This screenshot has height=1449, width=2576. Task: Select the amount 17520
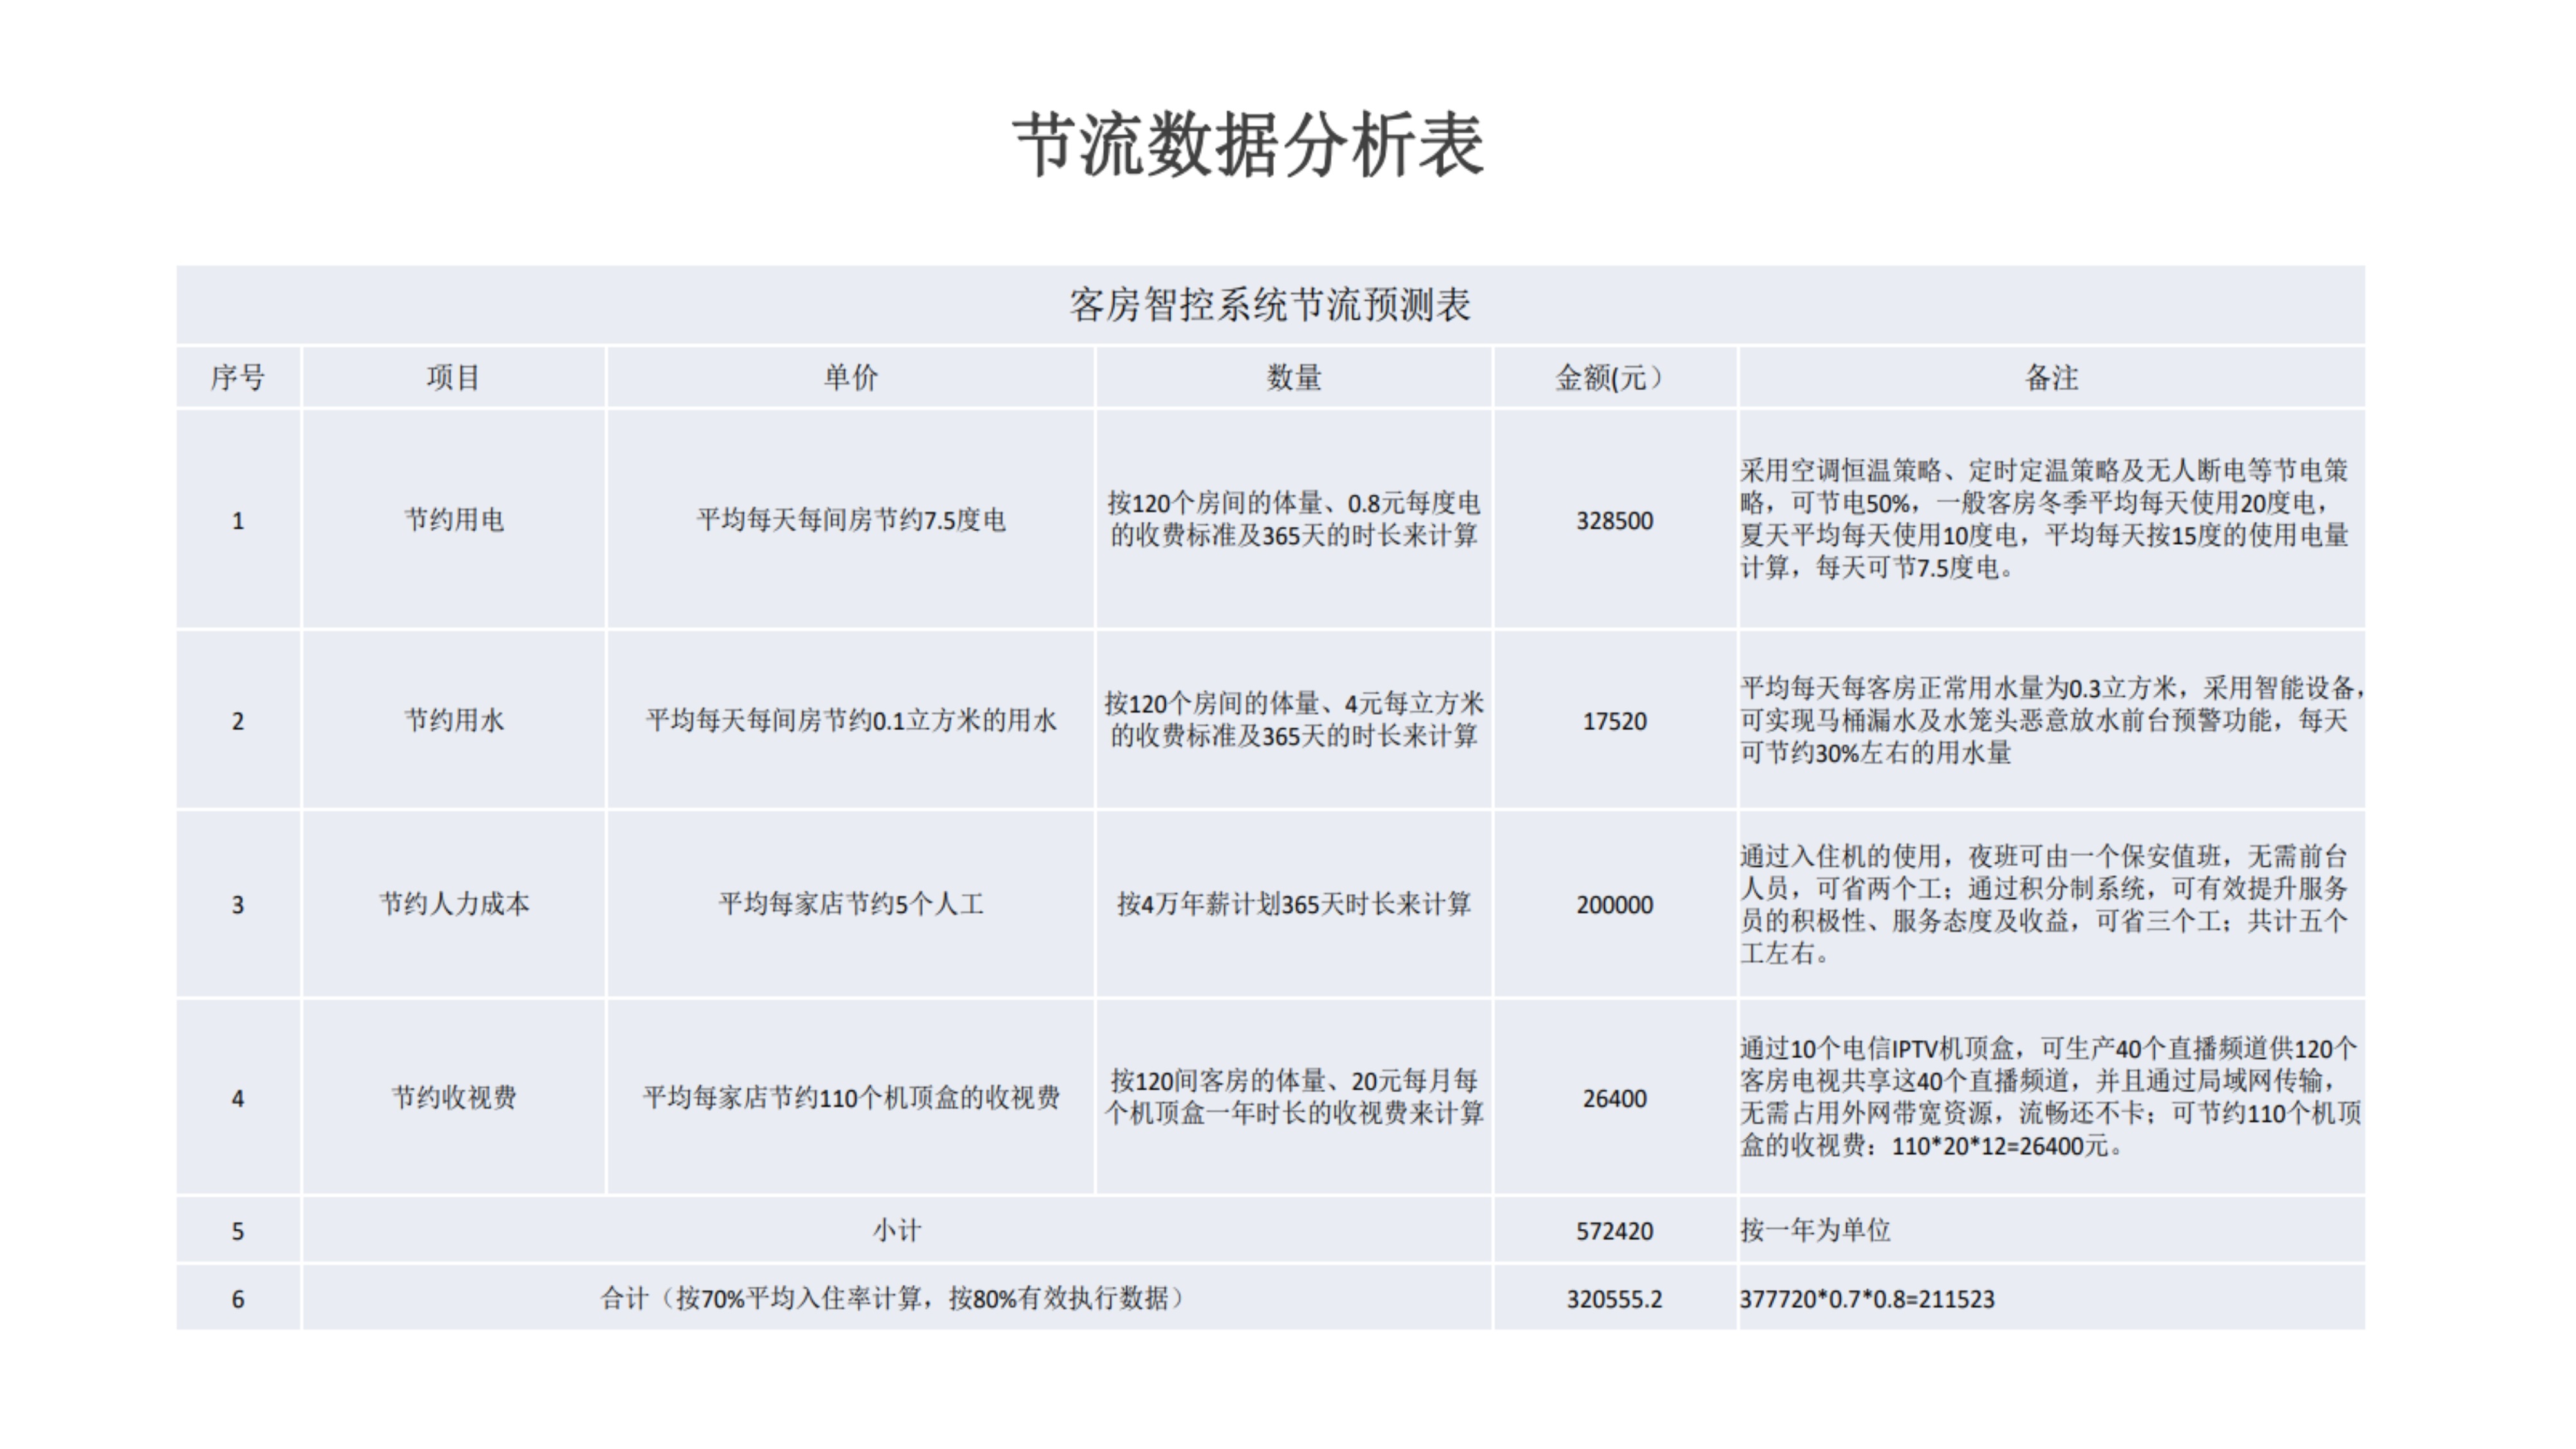(1614, 721)
